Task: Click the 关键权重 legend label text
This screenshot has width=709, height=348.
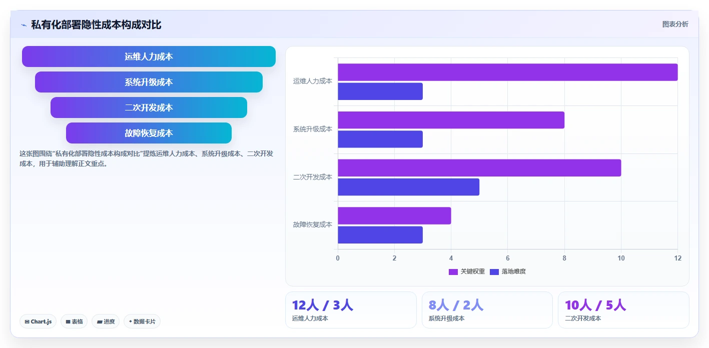Action: (473, 271)
